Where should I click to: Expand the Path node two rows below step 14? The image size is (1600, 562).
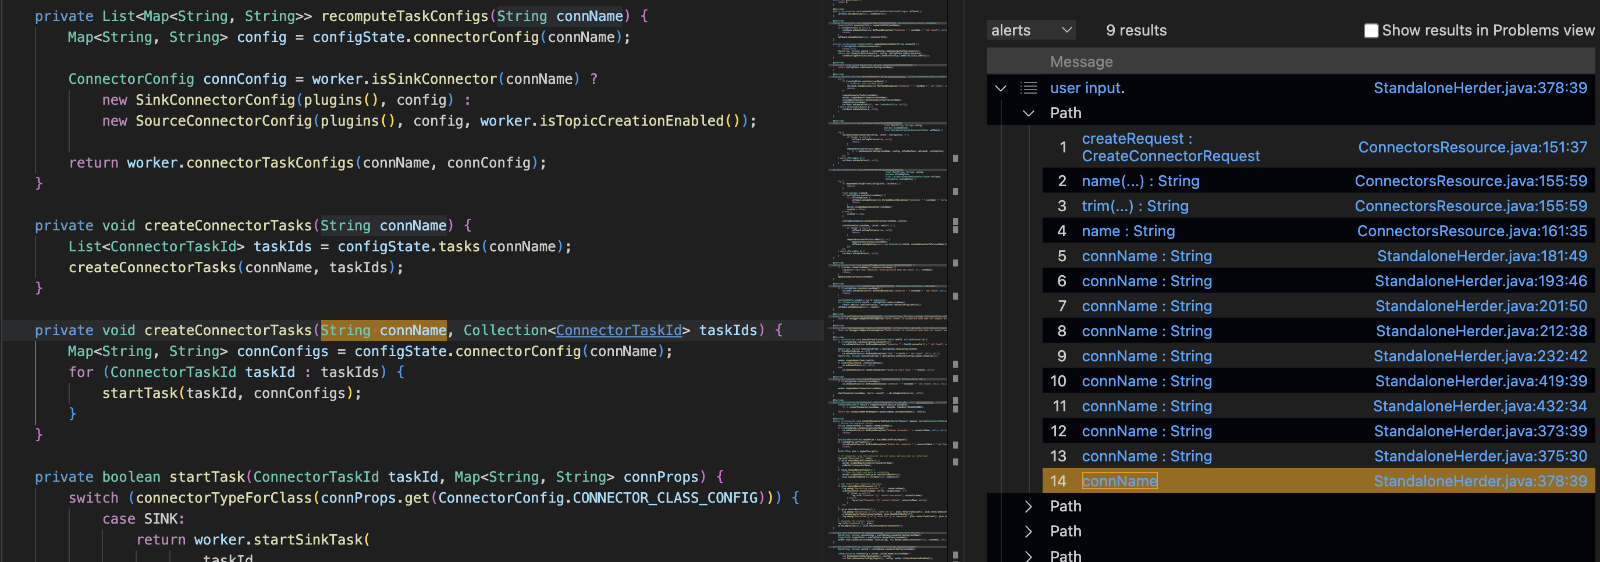click(x=1029, y=531)
